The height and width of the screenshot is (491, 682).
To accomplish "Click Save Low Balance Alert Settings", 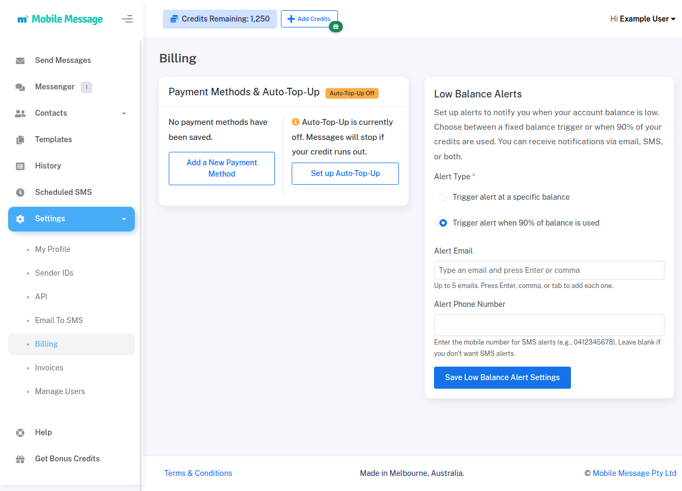I will click(x=502, y=377).
